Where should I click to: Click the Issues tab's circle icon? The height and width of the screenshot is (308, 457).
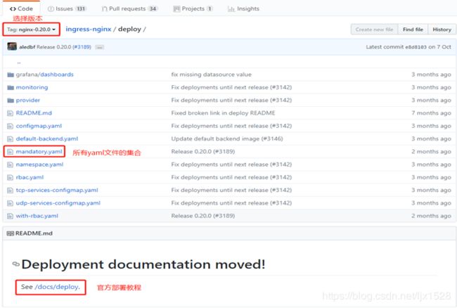[51, 8]
